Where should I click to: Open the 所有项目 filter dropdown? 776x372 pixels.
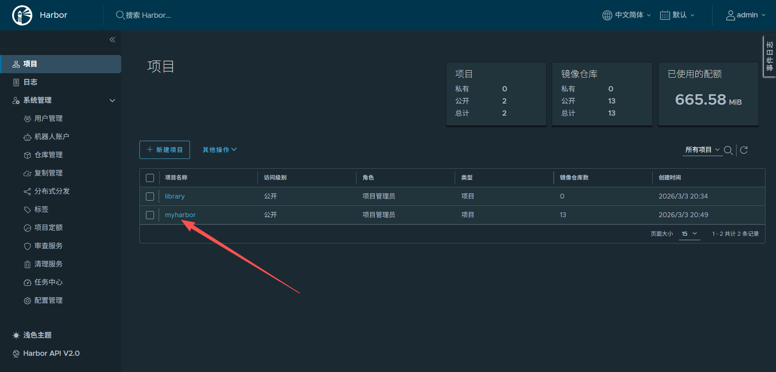702,150
